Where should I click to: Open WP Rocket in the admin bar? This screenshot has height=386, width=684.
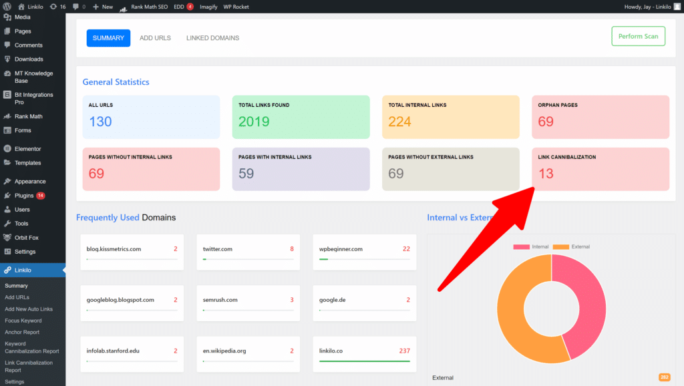point(236,7)
